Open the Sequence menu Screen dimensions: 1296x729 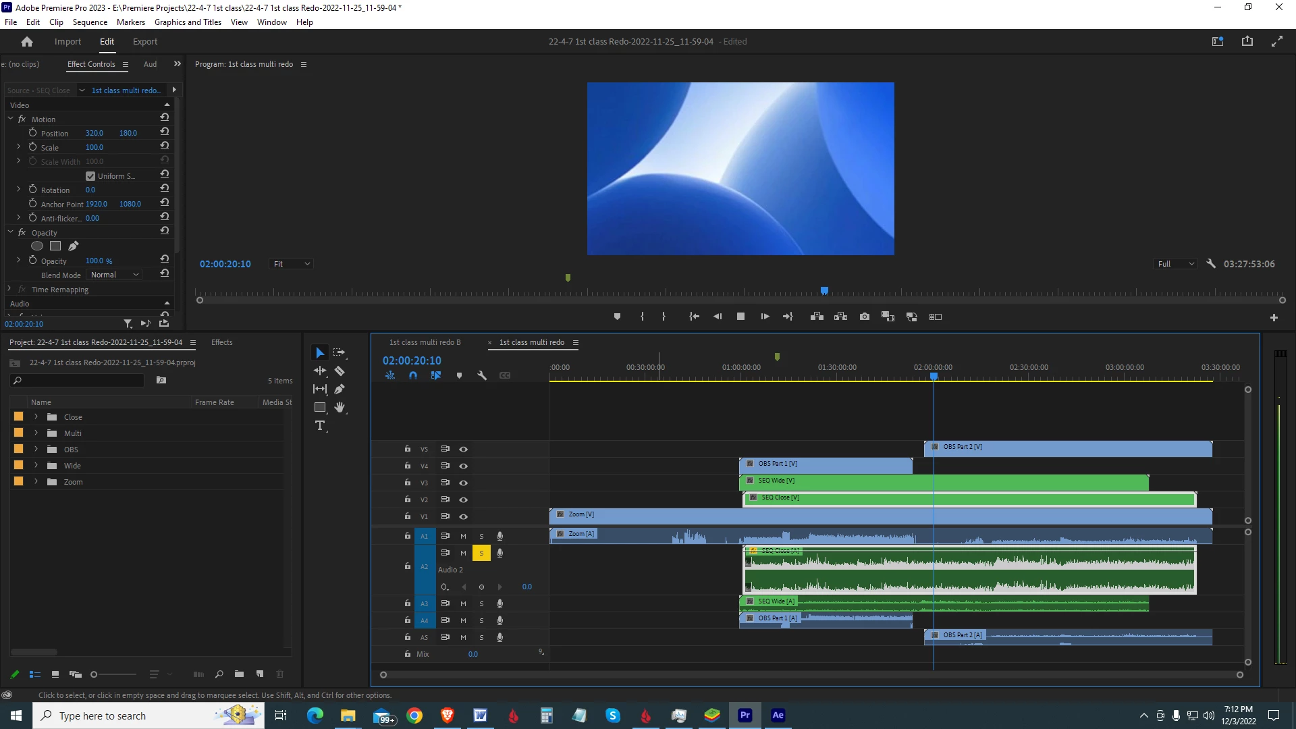click(x=90, y=22)
